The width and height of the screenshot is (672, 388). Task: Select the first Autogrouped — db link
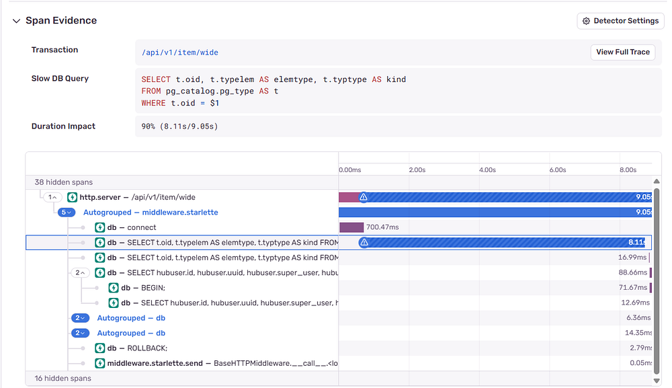(131, 318)
